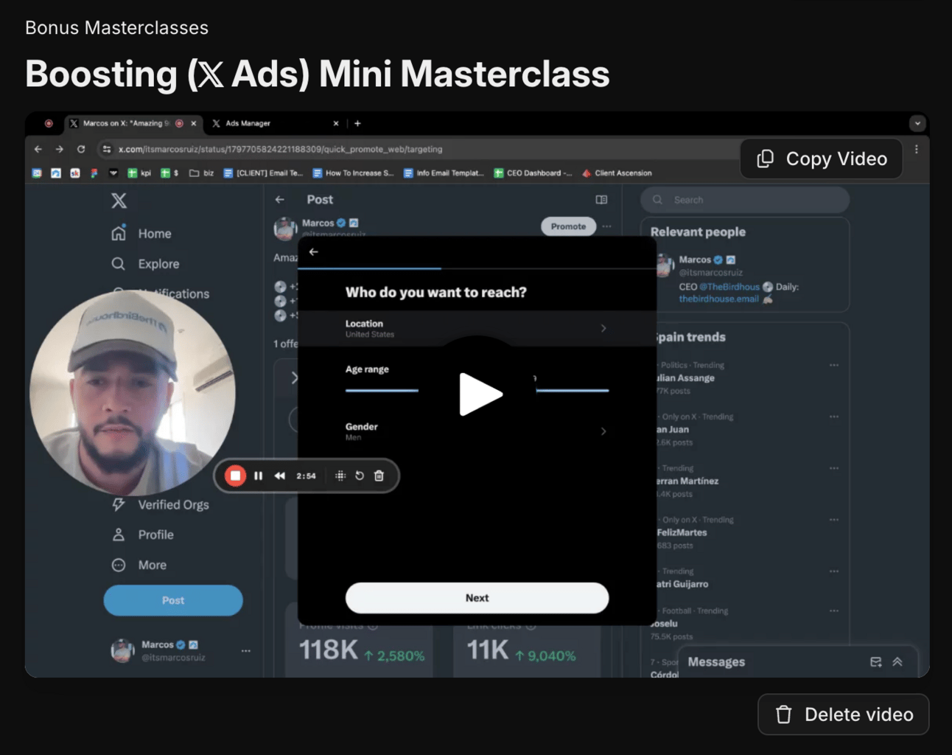952x755 pixels.
Task: Open the biz bookmarks folder
Action: coord(201,173)
